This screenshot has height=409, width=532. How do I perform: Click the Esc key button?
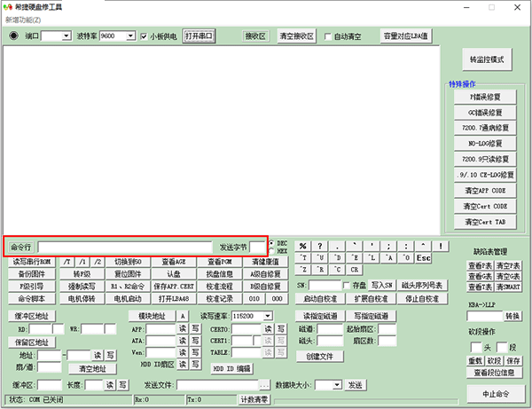click(x=424, y=258)
